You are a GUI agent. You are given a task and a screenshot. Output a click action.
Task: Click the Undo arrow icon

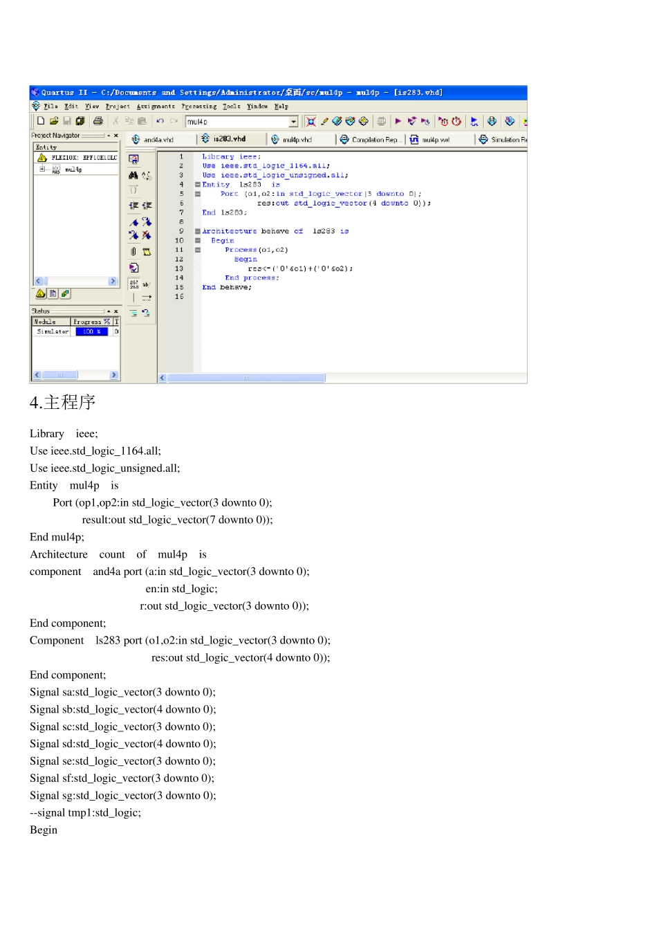160,121
